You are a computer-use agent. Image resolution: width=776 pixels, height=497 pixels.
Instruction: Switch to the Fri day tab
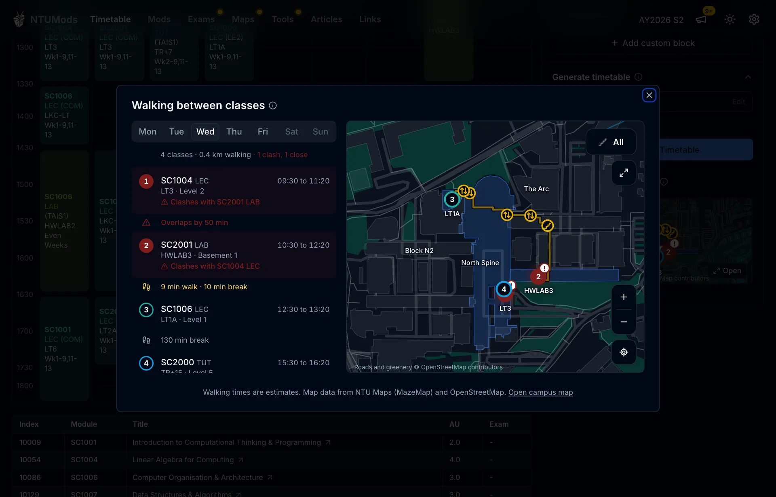(263, 132)
